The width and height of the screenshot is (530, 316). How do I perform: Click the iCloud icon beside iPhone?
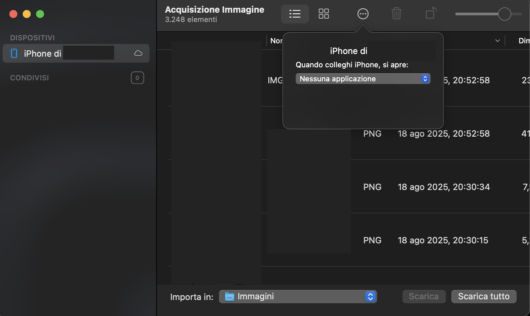tap(138, 53)
